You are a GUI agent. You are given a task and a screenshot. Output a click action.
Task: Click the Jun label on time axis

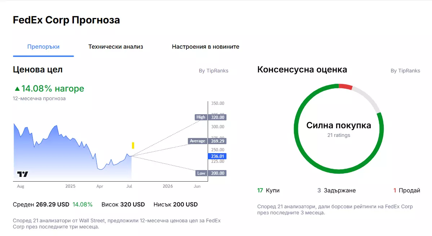point(197,186)
